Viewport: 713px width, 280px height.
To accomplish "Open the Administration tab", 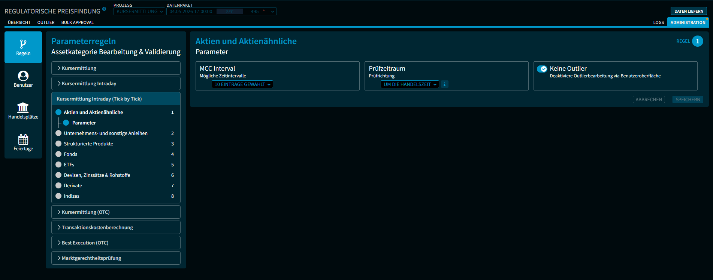I will (688, 22).
